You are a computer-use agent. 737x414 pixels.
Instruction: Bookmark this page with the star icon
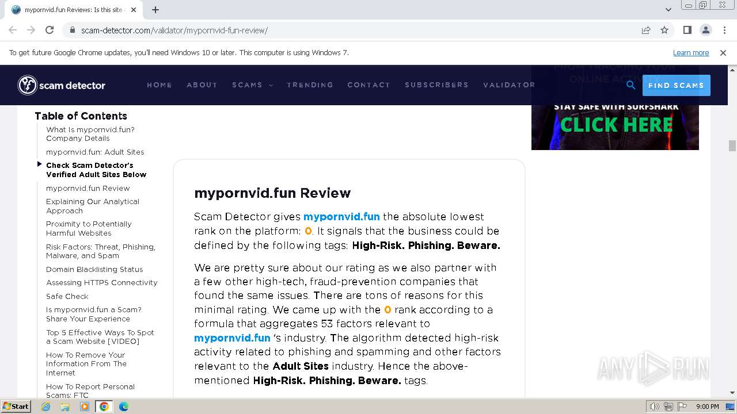click(x=664, y=30)
